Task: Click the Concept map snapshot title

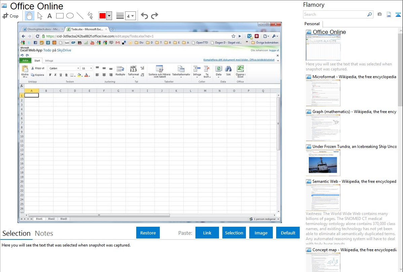Action: 355,250
